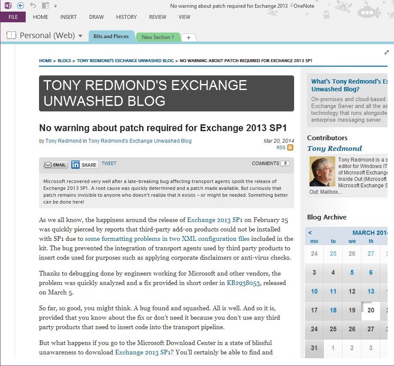Click the Email envelope button
The width and height of the screenshot is (394, 366).
(x=55, y=165)
